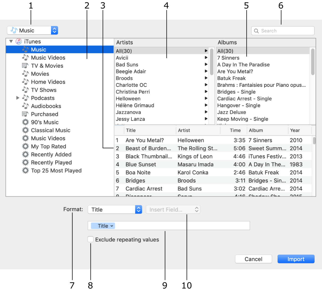The image size is (322, 289).
Task: Select the Music library item
Action: (60, 49)
